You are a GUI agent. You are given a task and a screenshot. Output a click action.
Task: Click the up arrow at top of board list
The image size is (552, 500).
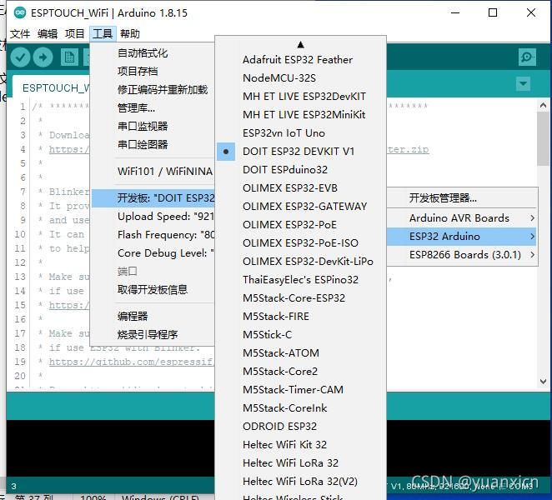click(x=300, y=45)
